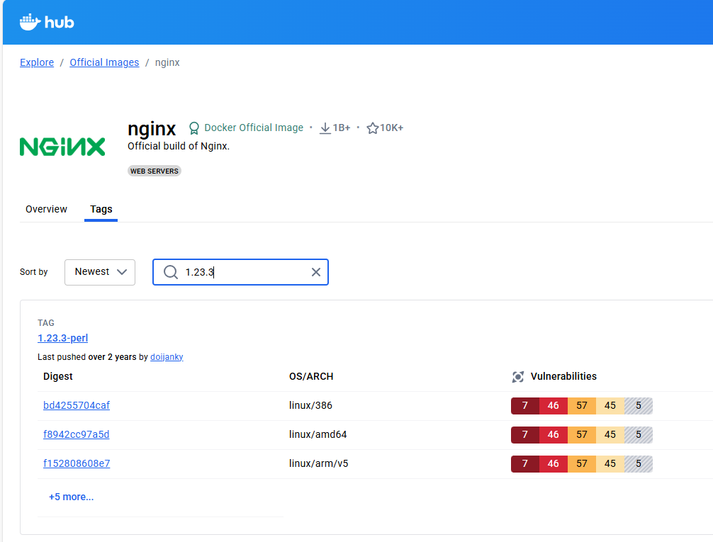The height and width of the screenshot is (542, 713).
Task: Clear the tag search with the X
Action: [316, 272]
